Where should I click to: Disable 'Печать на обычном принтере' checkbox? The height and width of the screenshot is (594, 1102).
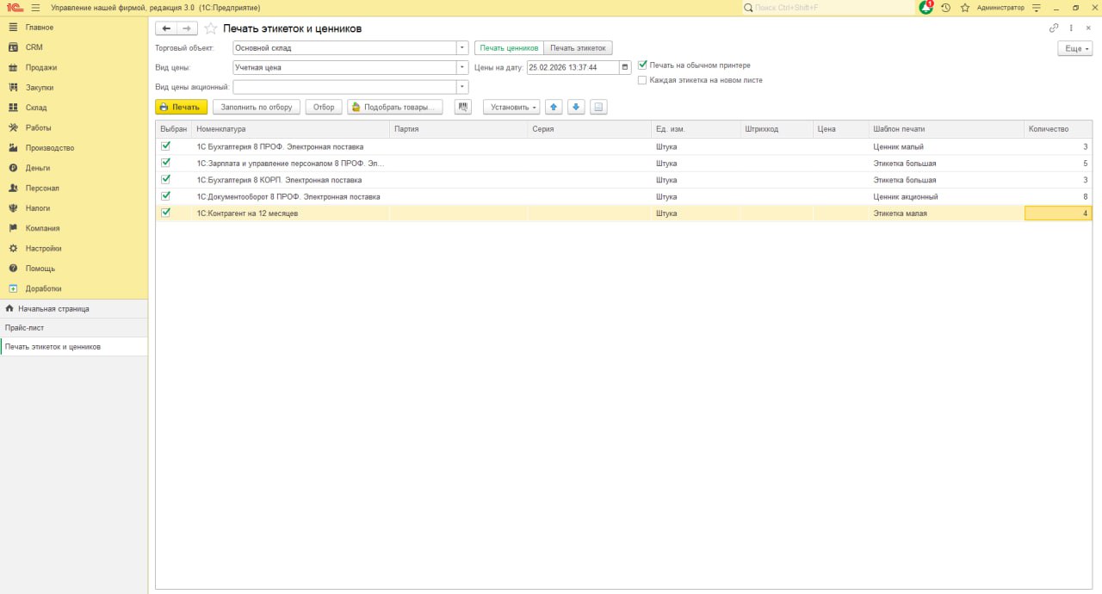click(642, 65)
